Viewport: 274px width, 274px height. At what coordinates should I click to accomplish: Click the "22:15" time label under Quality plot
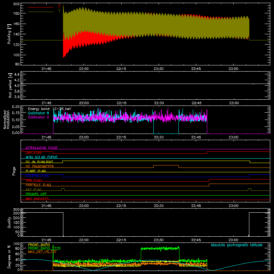point(121,240)
